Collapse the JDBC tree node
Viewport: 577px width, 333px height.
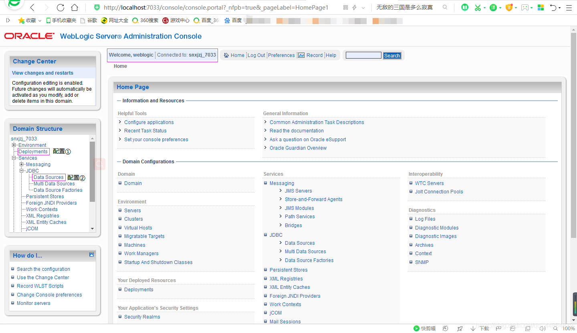click(x=22, y=171)
